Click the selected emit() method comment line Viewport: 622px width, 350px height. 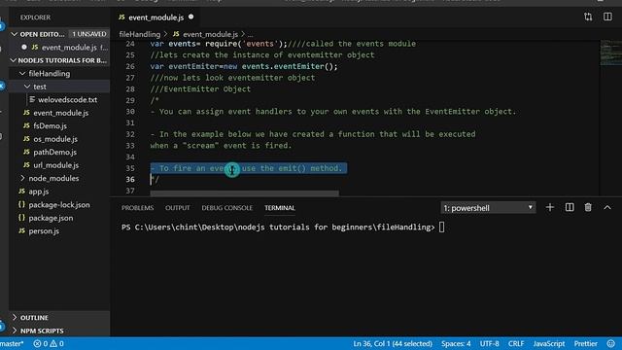pyautogui.click(x=249, y=168)
